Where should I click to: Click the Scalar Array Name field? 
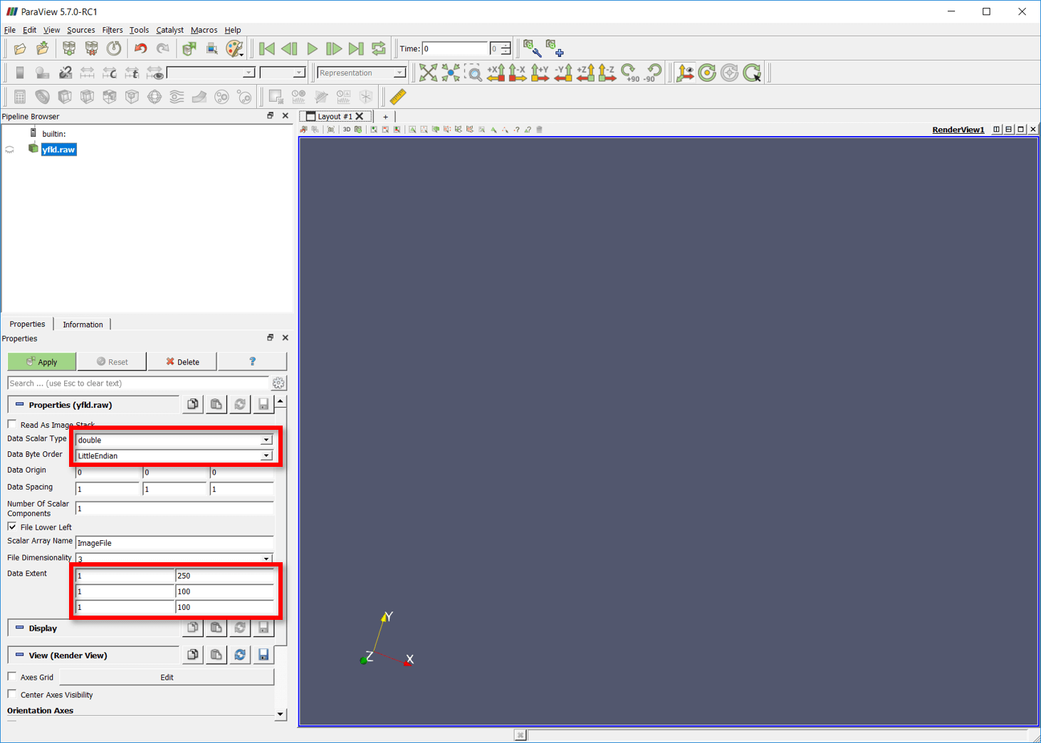pyautogui.click(x=174, y=543)
